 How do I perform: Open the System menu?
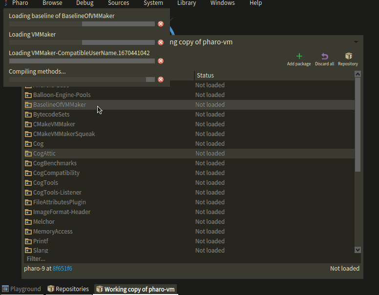click(153, 3)
